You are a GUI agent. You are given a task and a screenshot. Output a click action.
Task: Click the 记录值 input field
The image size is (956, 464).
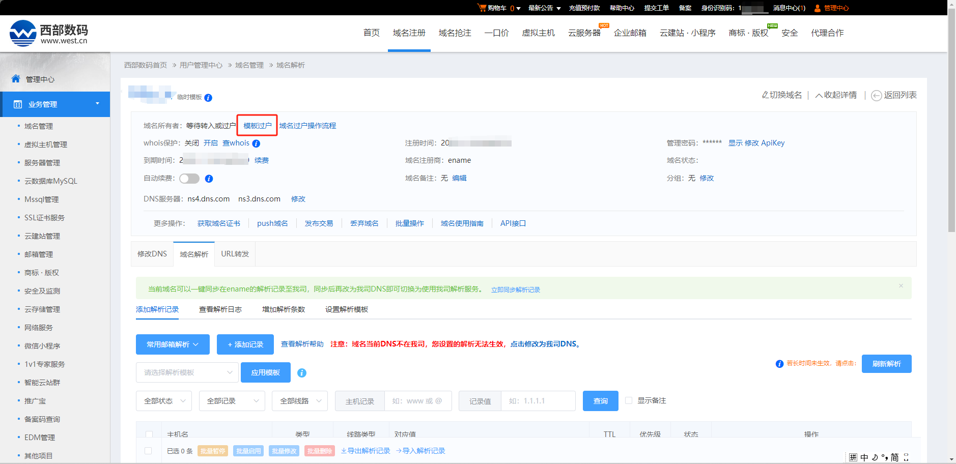tap(539, 401)
